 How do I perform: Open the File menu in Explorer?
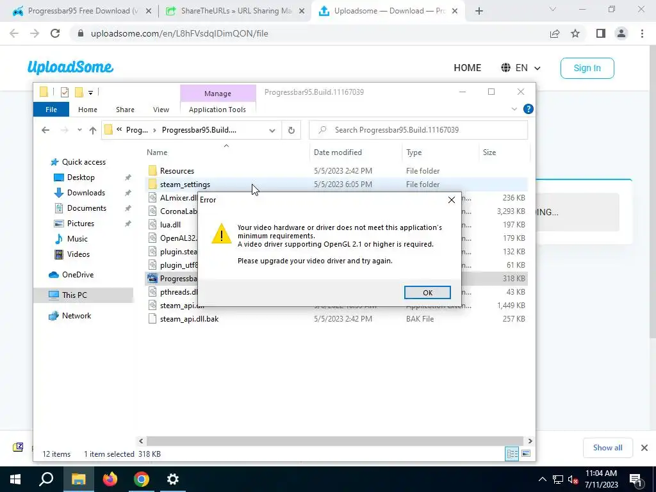point(51,110)
